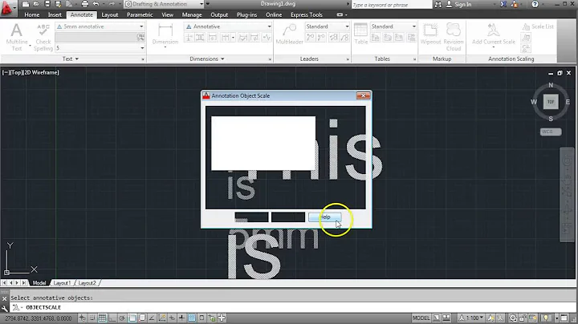Click the Check Spelling tool

click(43, 37)
